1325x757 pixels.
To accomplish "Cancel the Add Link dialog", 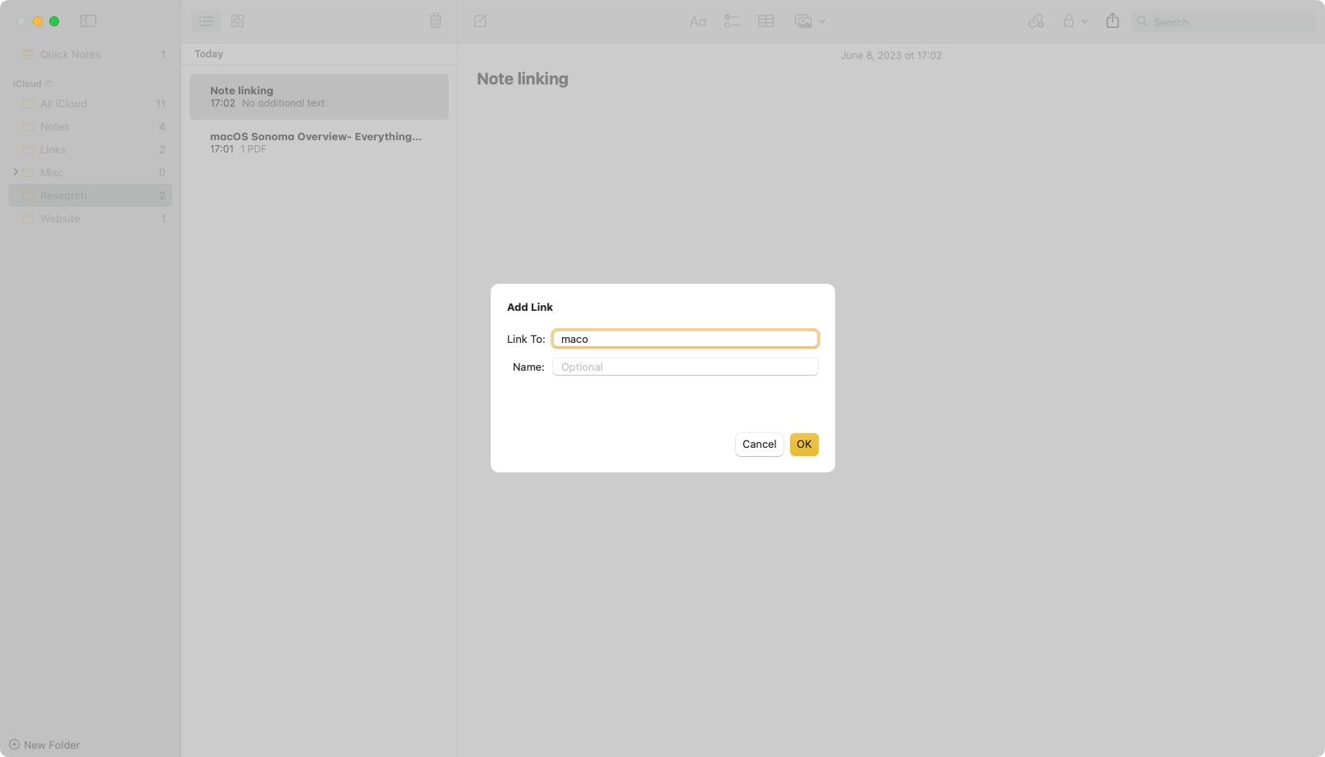I will point(758,444).
